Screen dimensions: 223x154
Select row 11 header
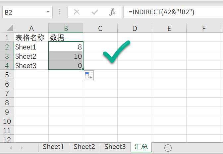[7, 130]
